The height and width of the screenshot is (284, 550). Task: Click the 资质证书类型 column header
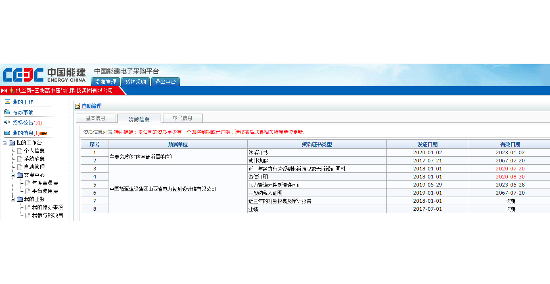pos(317,144)
